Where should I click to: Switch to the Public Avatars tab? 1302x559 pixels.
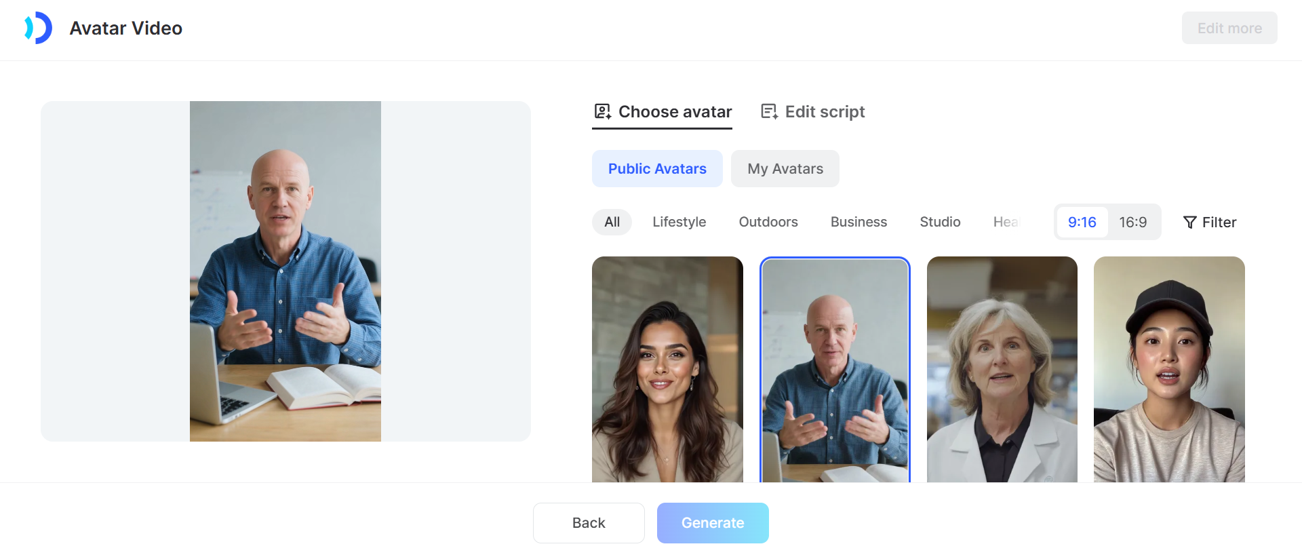pos(656,168)
